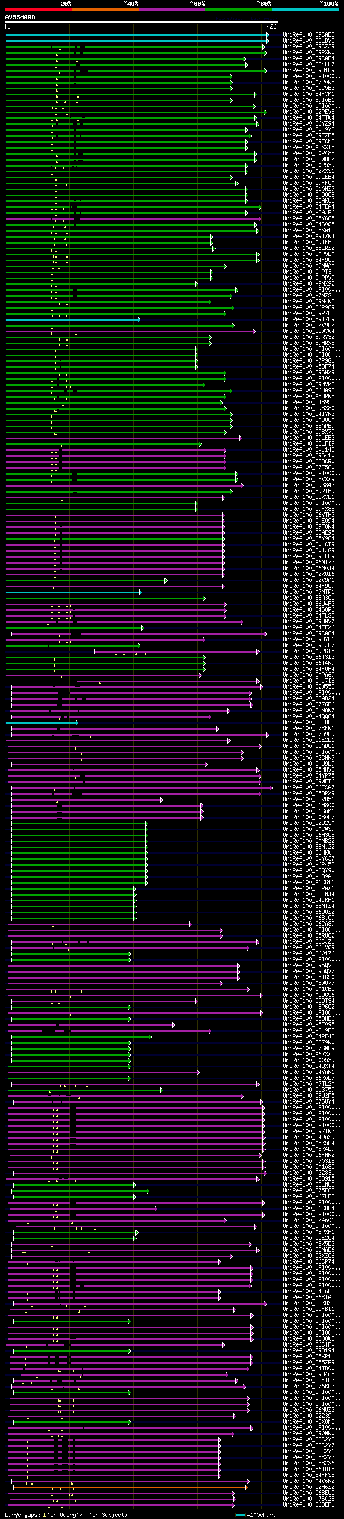Select the UniRef100_B4FVM1 label

tap(309, 94)
